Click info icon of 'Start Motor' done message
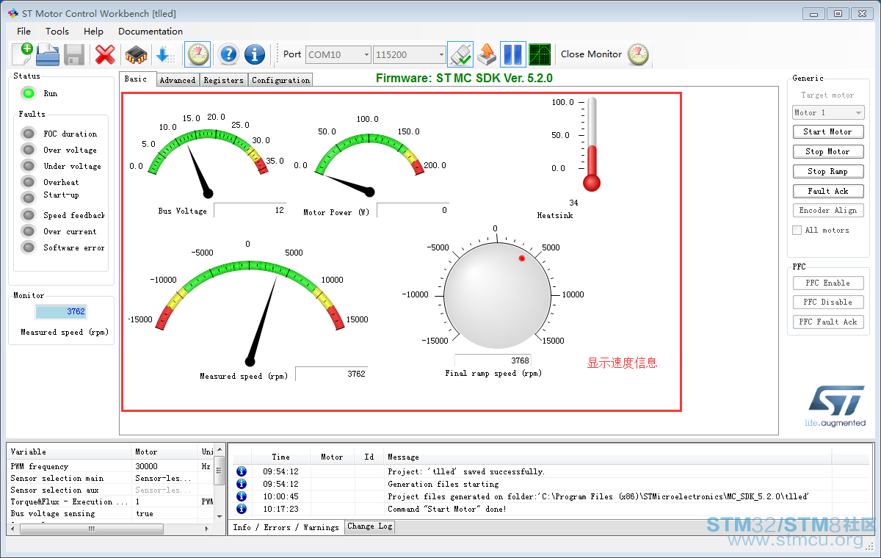 pos(242,509)
